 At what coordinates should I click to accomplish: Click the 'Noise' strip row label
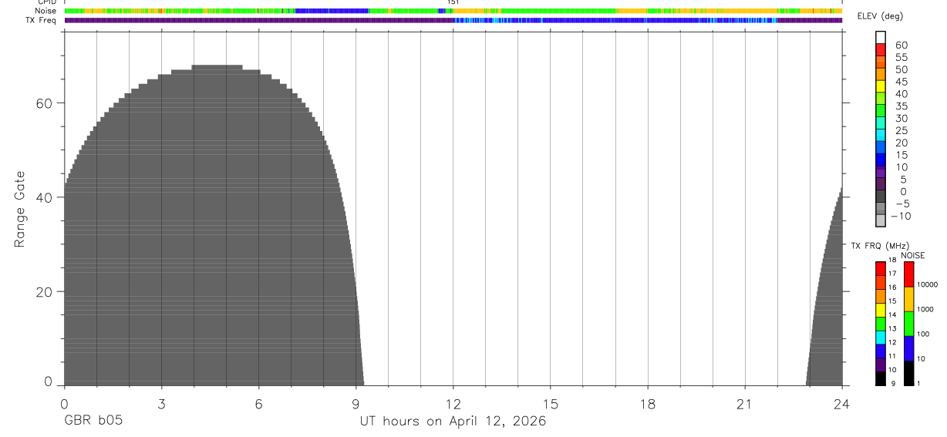46,12
